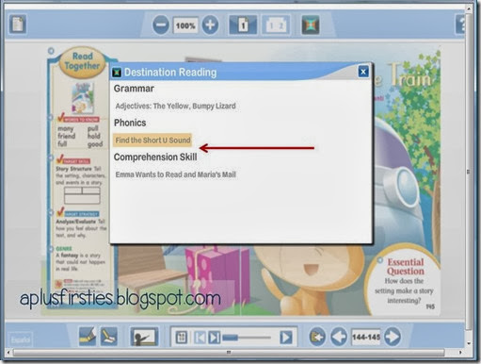Open Destination Reading toolbar icon
481x364 pixels.
click(311, 25)
